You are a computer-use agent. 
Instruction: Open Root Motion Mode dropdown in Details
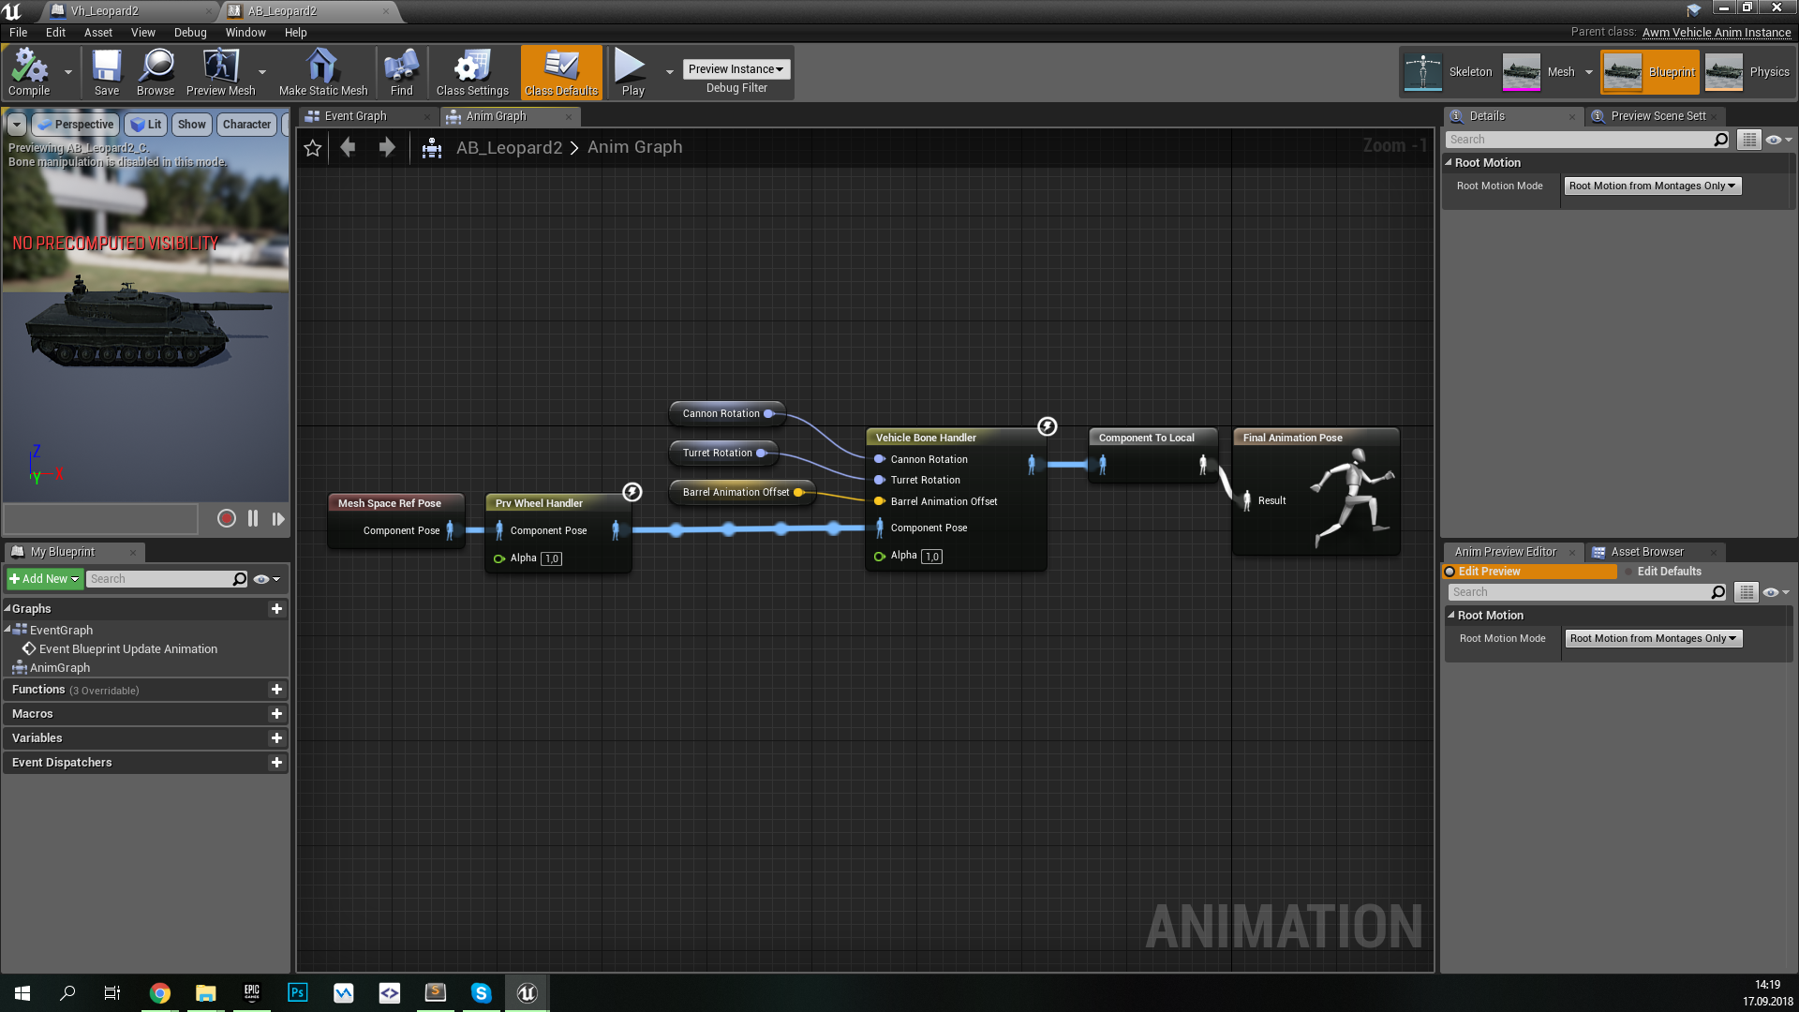point(1652,186)
